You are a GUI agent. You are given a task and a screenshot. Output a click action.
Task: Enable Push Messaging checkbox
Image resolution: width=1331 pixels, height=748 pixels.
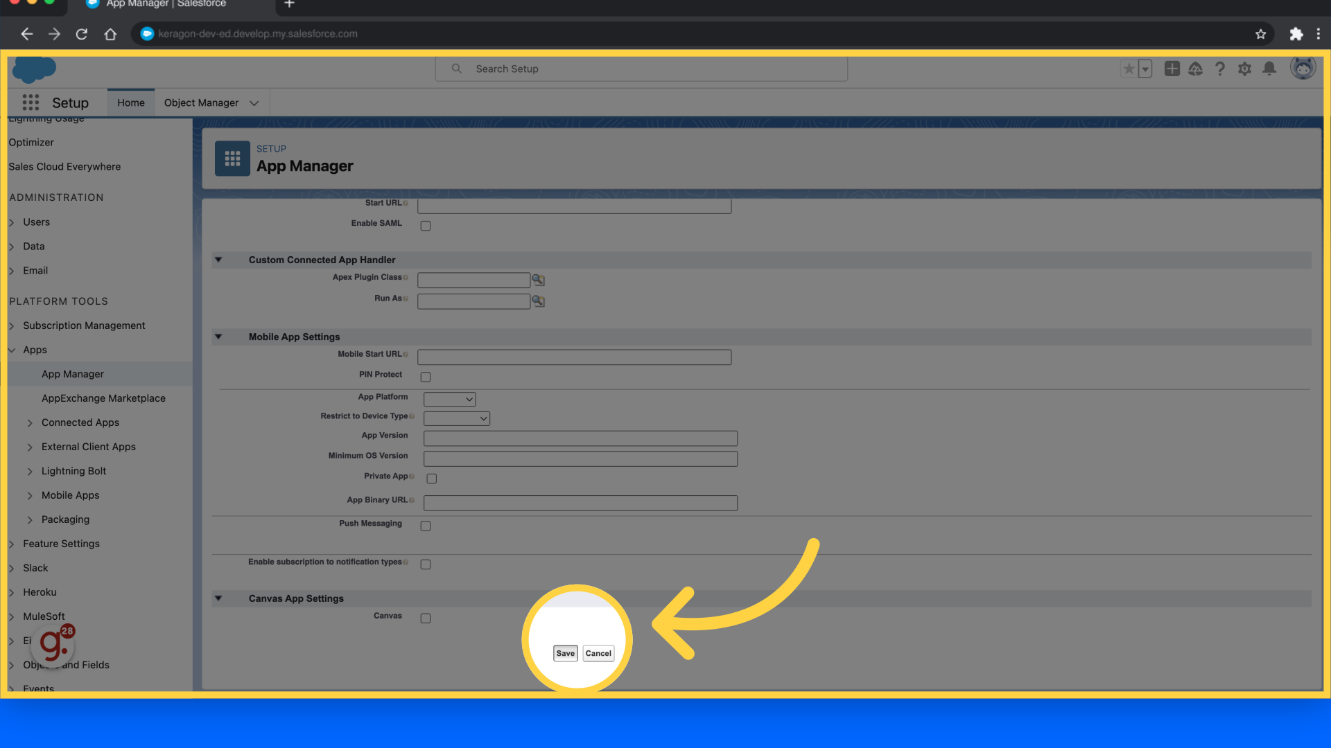426,526
